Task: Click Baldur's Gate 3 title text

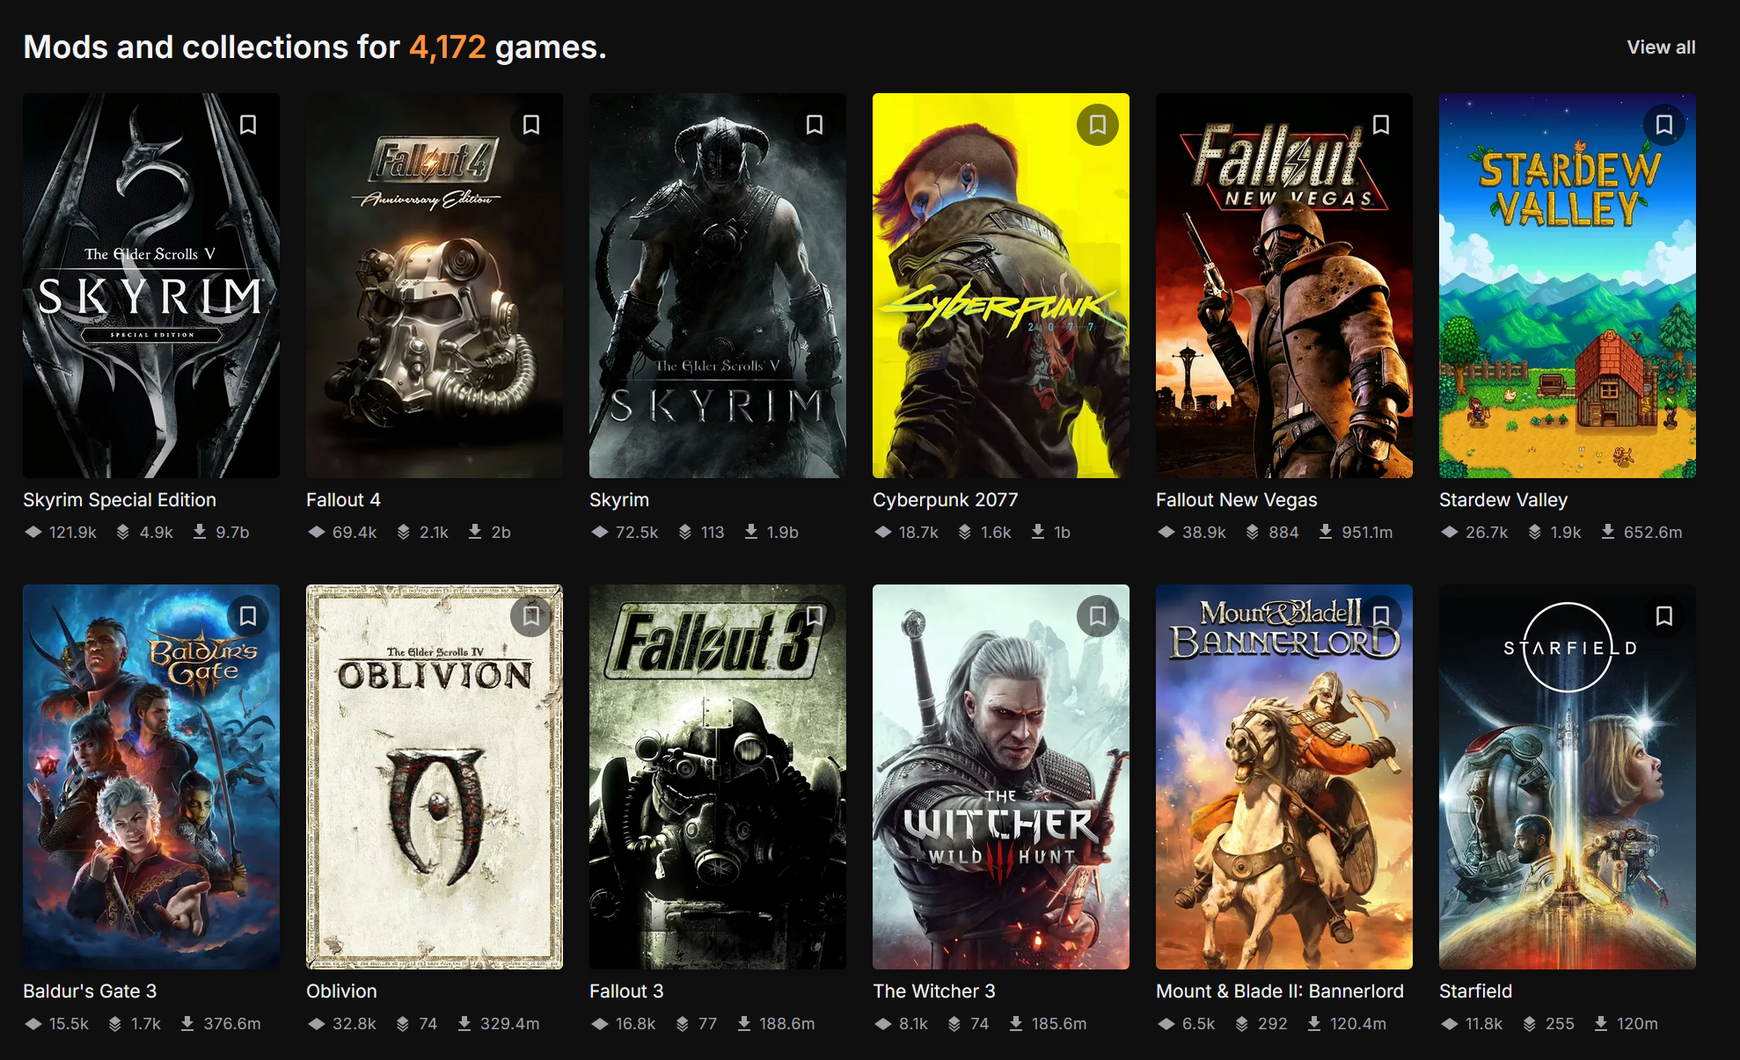Action: [90, 991]
